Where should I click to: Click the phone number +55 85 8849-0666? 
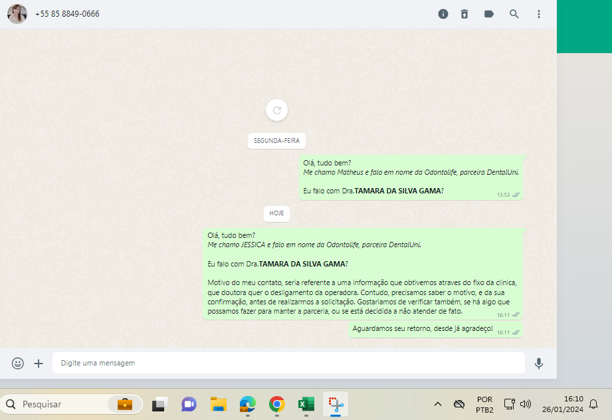[x=67, y=14]
